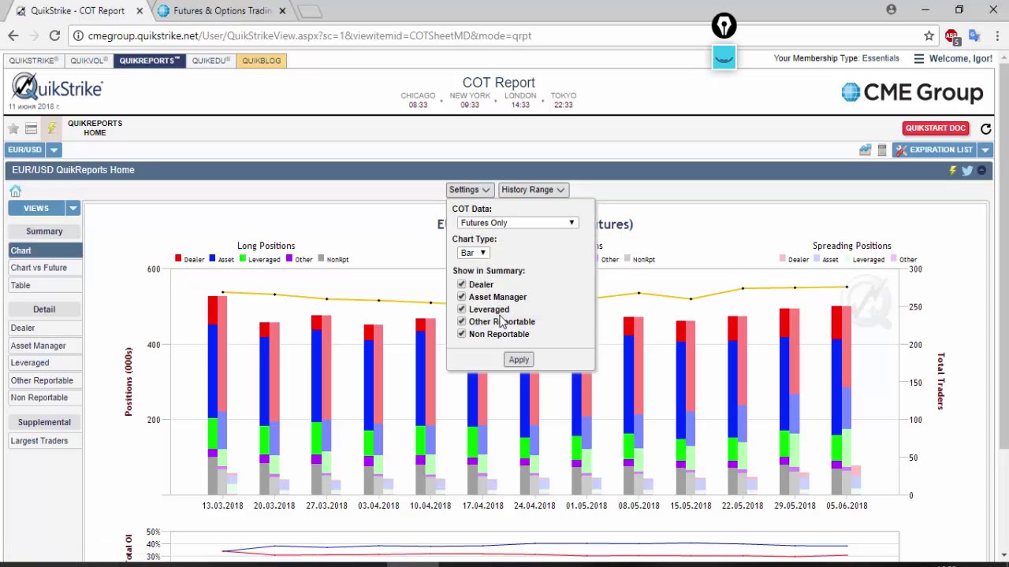The height and width of the screenshot is (567, 1009).
Task: Disable the Non Reportable checkbox
Action: [462, 334]
